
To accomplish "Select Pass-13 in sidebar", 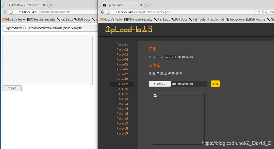I will coord(122,104).
